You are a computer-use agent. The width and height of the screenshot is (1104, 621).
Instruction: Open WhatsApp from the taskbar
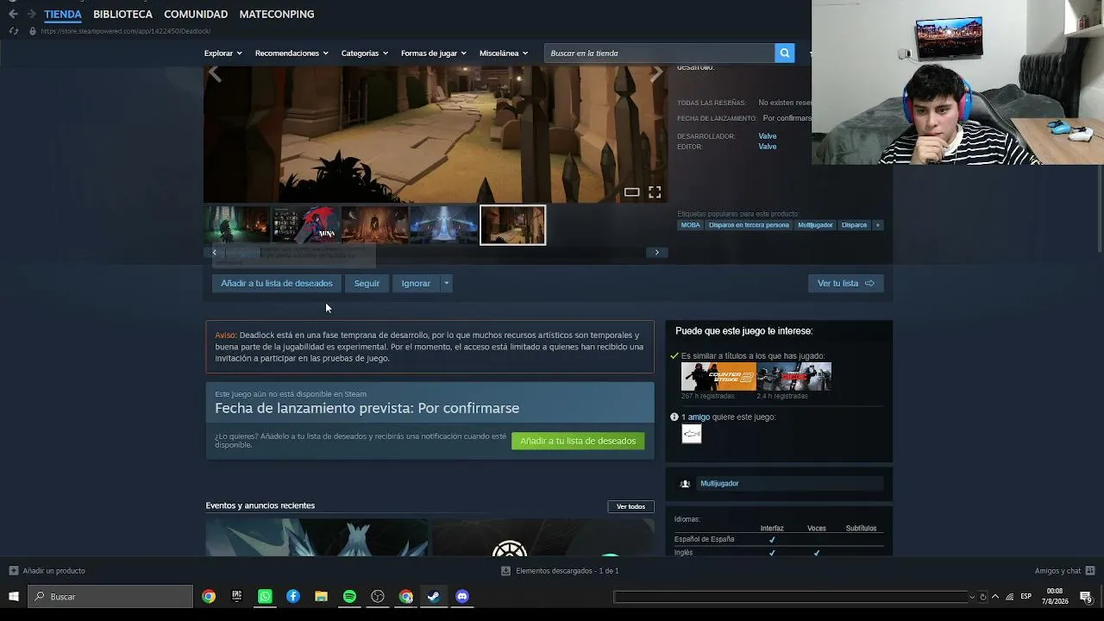tap(265, 597)
